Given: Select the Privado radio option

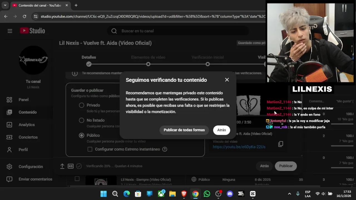Looking at the screenshot, I should click(x=81, y=105).
